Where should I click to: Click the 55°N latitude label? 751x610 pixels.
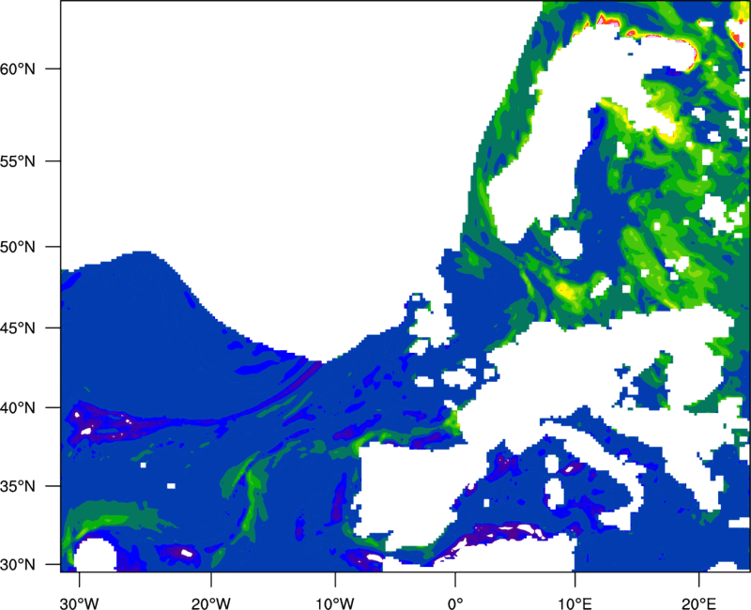[18, 160]
